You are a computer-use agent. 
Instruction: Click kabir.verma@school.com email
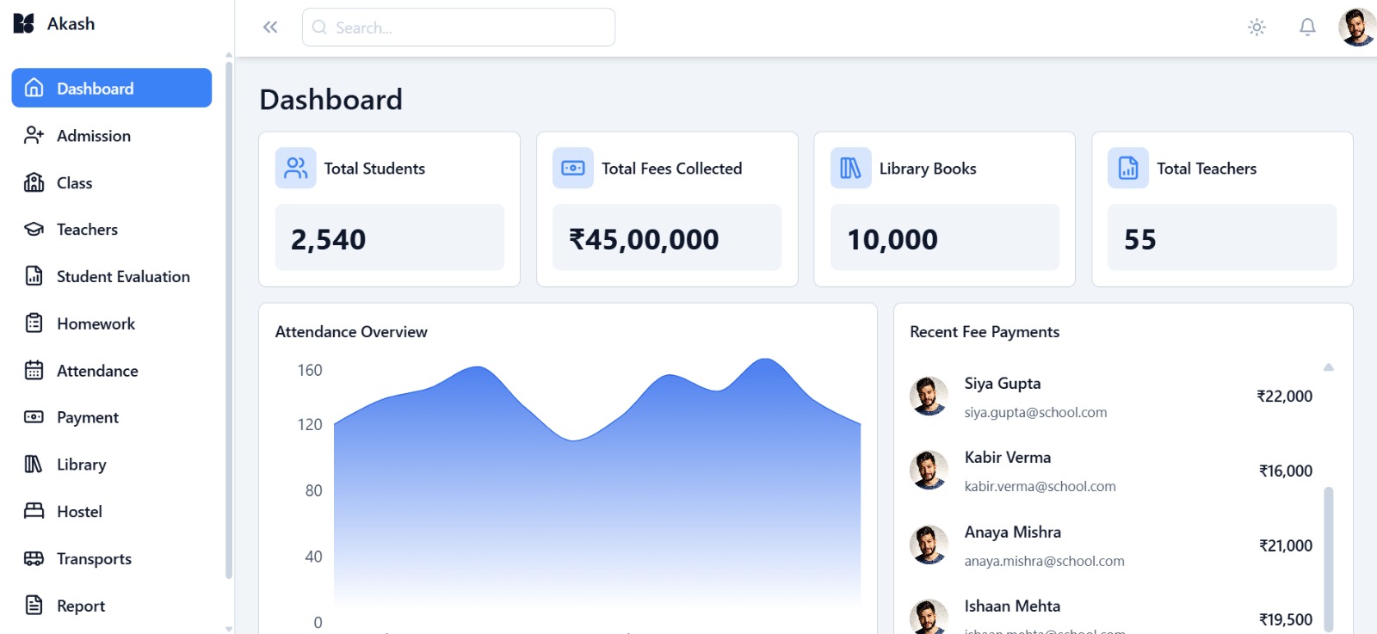pos(1040,487)
